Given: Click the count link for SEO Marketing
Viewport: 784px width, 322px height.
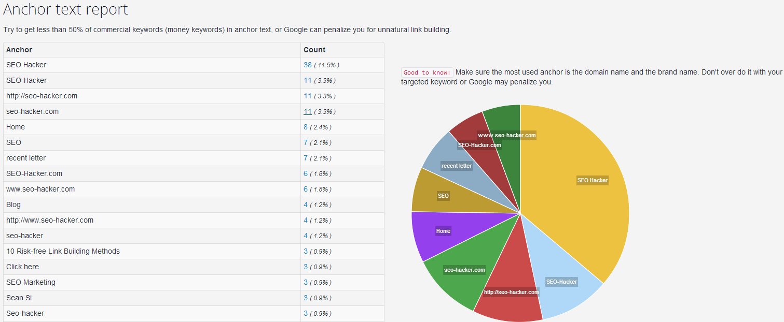Looking at the screenshot, I should pos(306,283).
